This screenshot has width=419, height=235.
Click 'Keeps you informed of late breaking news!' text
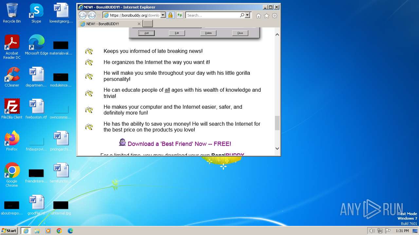[153, 51]
